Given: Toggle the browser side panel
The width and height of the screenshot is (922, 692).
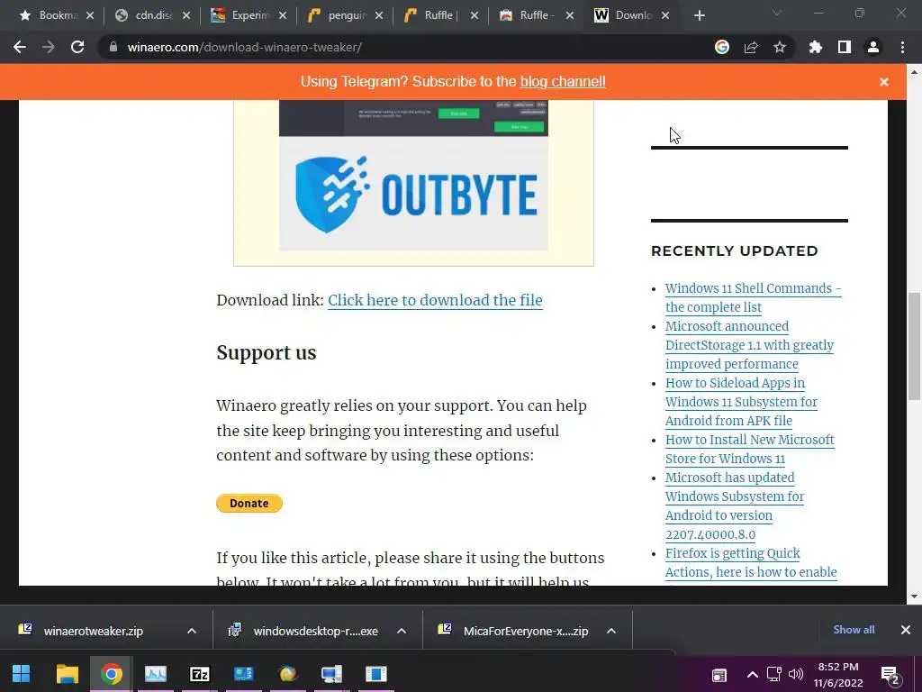Looking at the screenshot, I should [x=845, y=47].
